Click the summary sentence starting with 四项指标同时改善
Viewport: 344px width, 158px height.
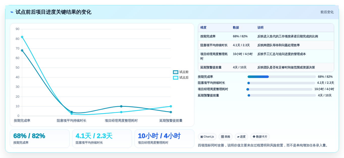[263, 145]
